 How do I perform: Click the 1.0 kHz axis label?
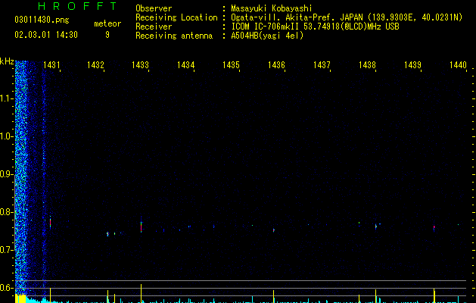tap(7, 136)
